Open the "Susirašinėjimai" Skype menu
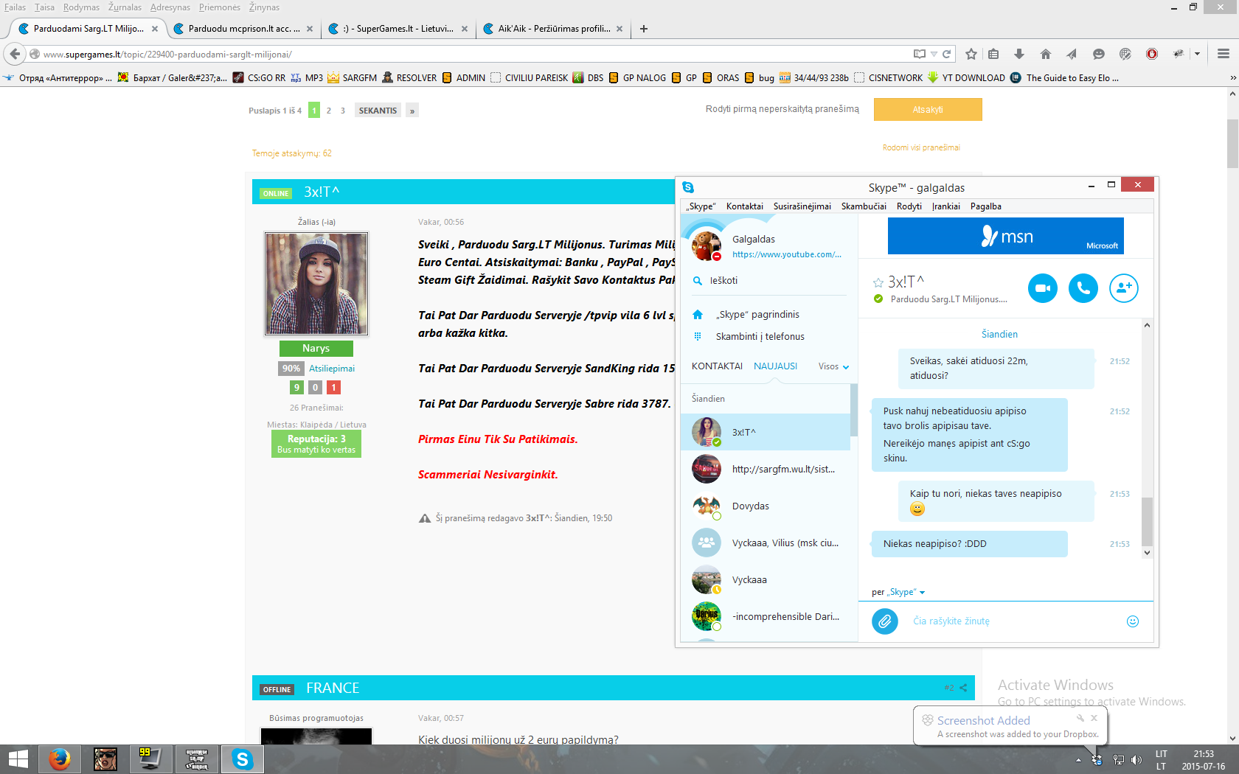This screenshot has height=774, width=1239. [802, 206]
